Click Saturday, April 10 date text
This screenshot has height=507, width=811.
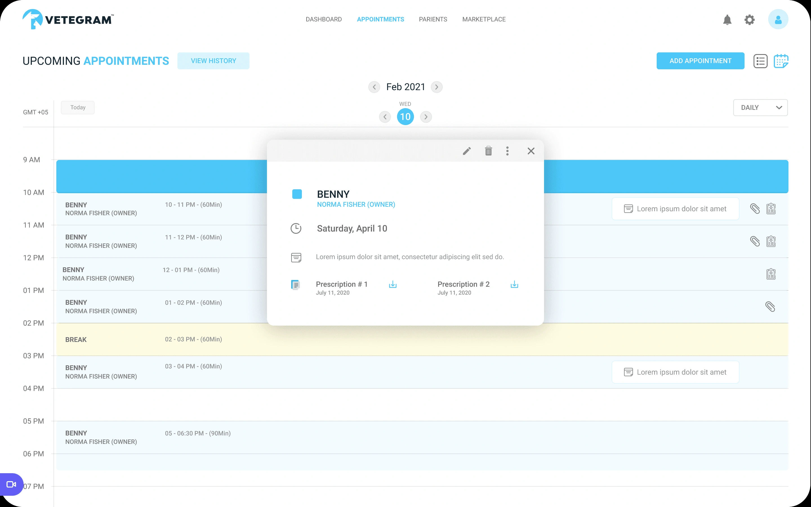tap(352, 228)
